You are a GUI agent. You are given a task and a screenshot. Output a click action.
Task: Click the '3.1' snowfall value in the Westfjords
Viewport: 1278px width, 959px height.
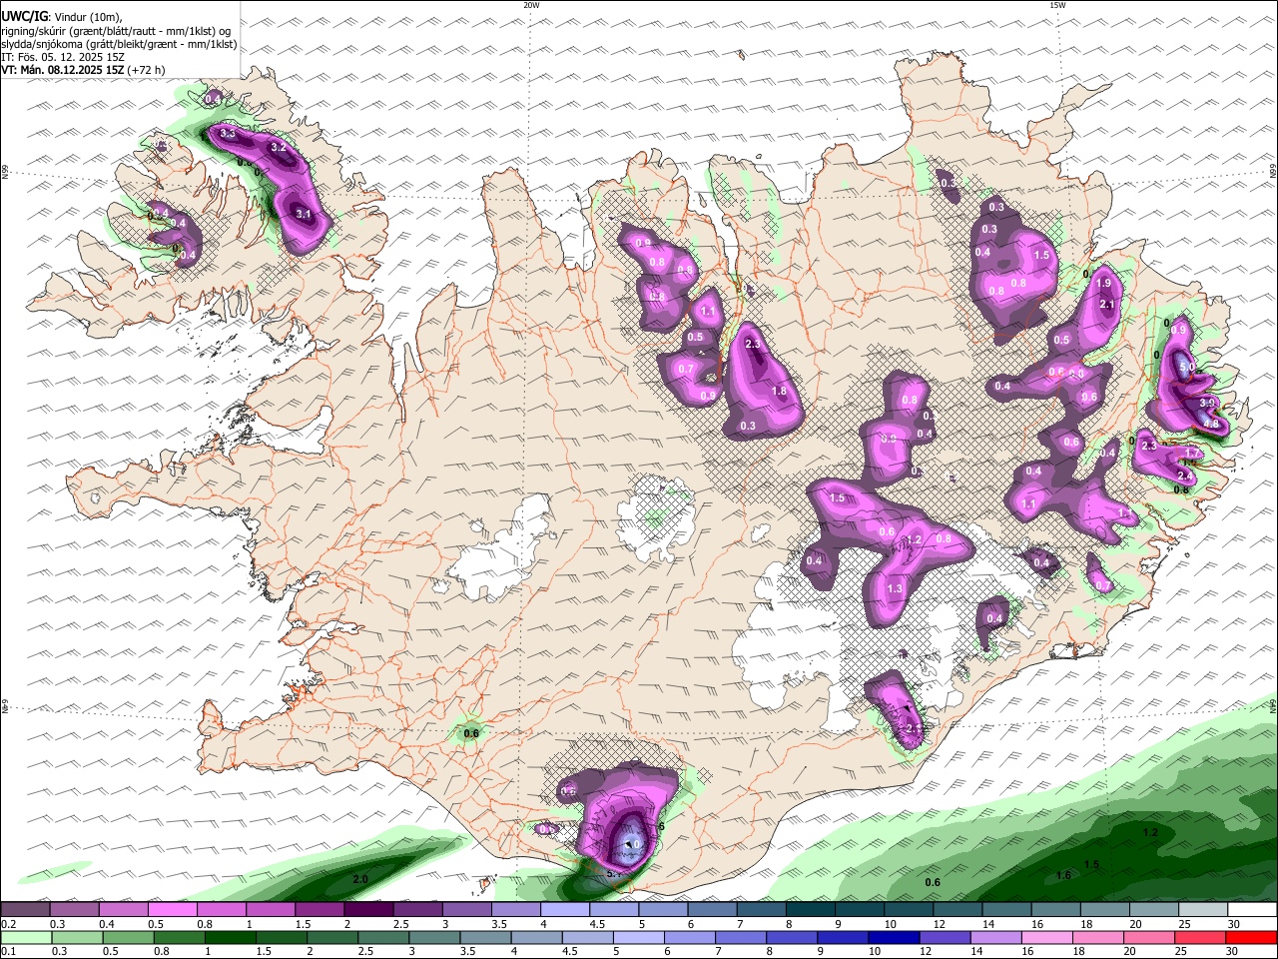click(x=305, y=214)
